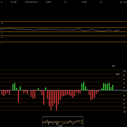
Task: Click the RSI axis label 50
Action: [x=2, y=33]
